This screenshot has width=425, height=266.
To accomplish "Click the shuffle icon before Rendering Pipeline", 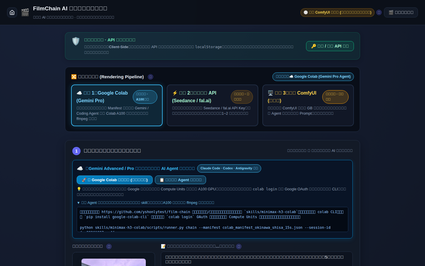I will click(74, 77).
